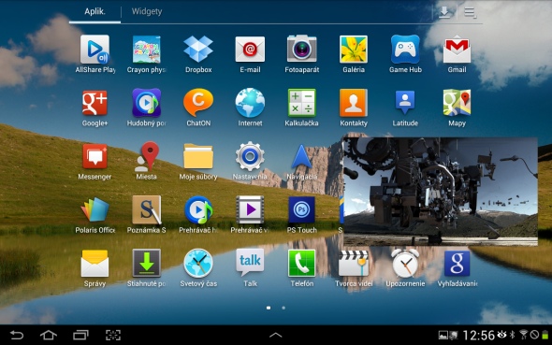
Task: Launch Svetový čas world clock
Action: pos(198,263)
